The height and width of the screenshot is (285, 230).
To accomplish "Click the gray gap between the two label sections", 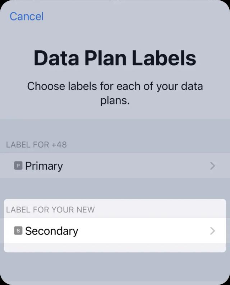I will pyautogui.click(x=115, y=189).
